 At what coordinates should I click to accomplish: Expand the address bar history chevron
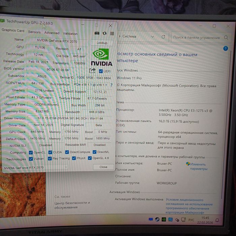153,36
